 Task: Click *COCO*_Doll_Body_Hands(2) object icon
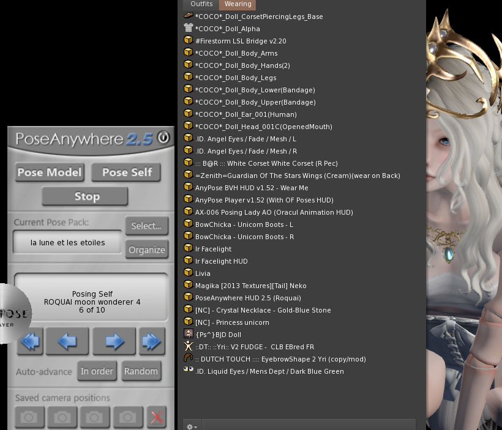[x=189, y=64]
